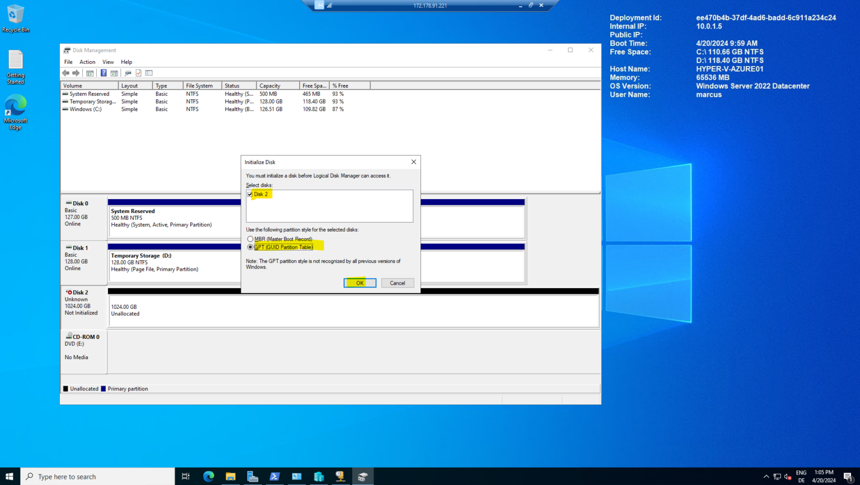Click the checkmark toolbar icon

click(x=137, y=73)
